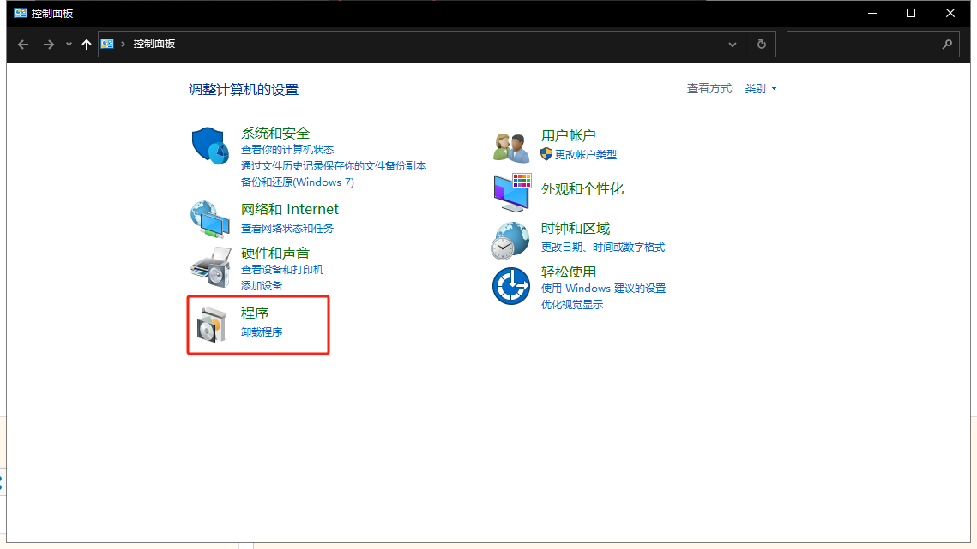Close the control panel window

[950, 13]
